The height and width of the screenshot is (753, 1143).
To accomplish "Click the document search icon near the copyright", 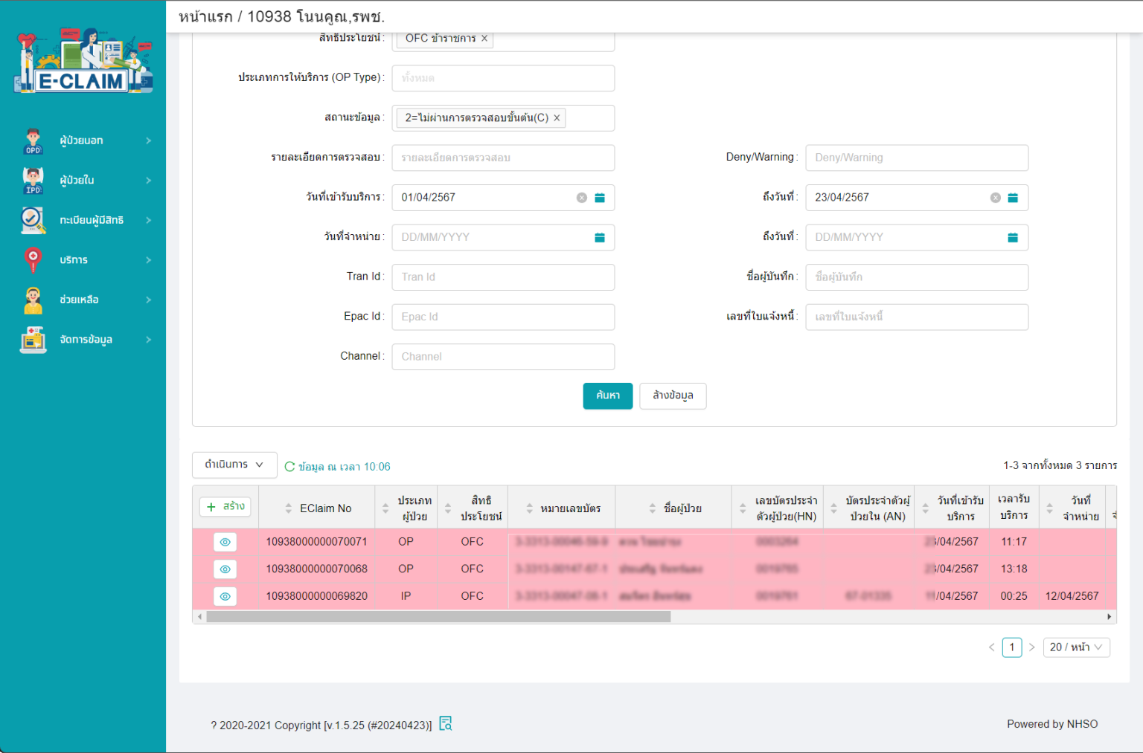I will (x=445, y=723).
